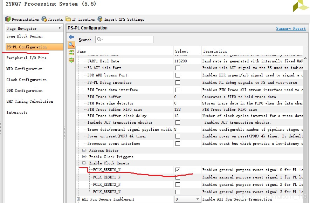Viewport: 310px width, 203px height.
Task: Open the Documentation book icon
Action: (8, 19)
